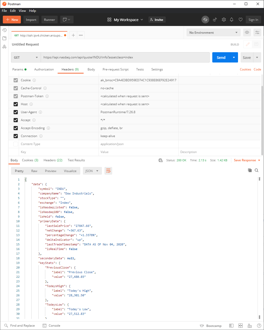264x330 pixels.
Task: Click the Import button
Action: (x=31, y=20)
